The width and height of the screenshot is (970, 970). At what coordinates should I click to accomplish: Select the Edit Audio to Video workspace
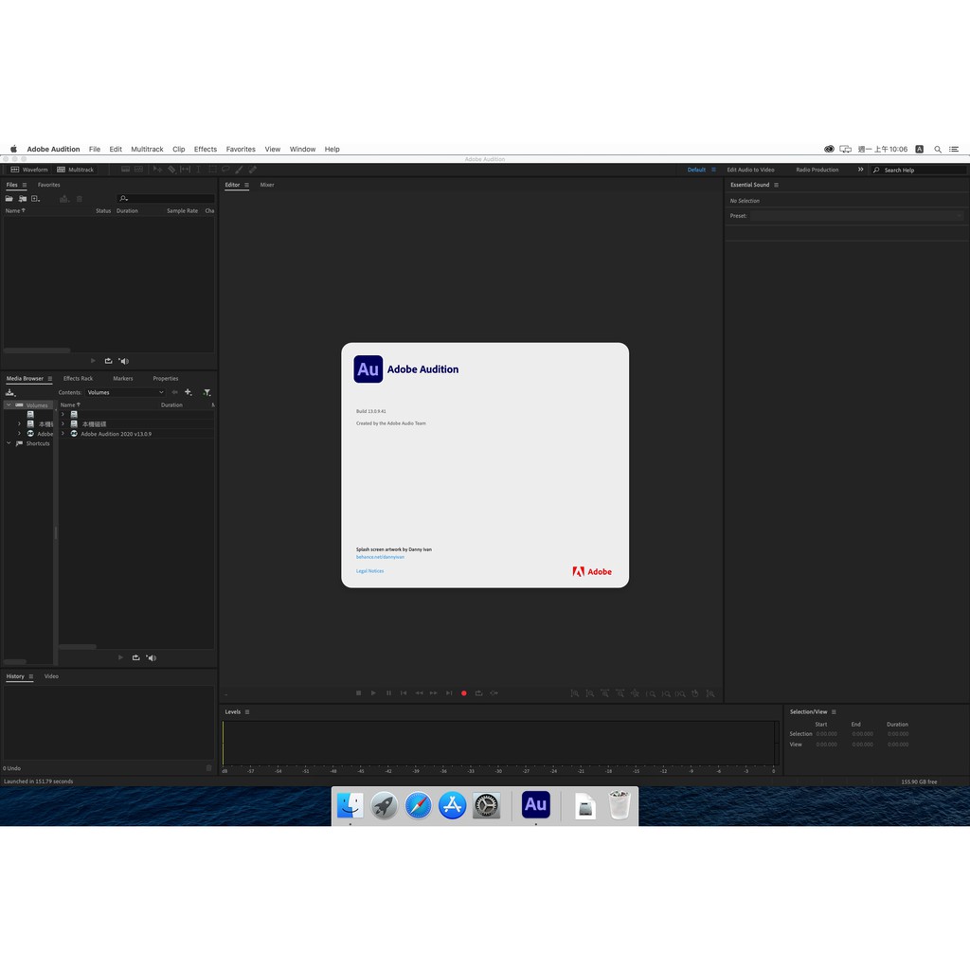750,170
